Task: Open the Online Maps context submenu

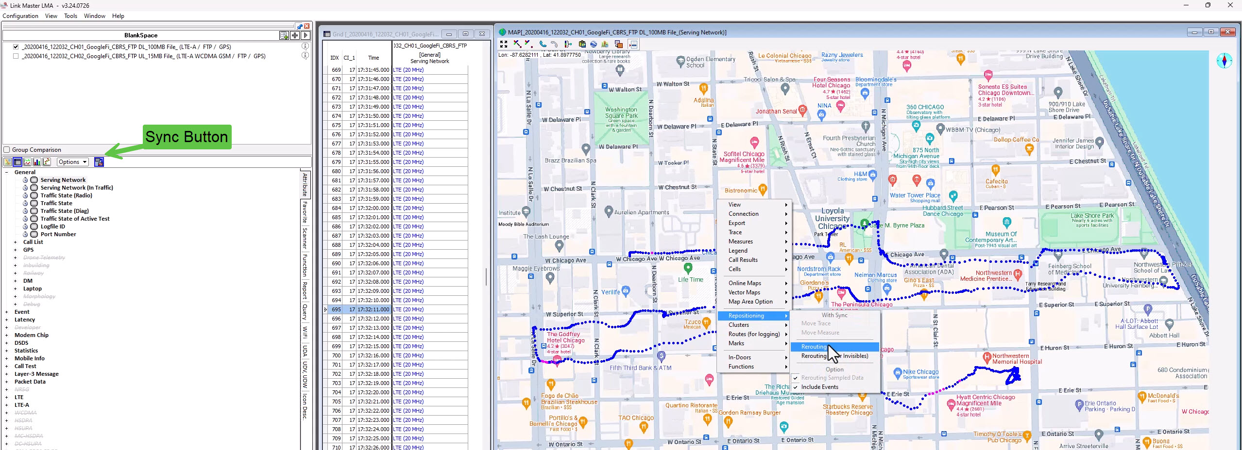Action: click(x=754, y=283)
